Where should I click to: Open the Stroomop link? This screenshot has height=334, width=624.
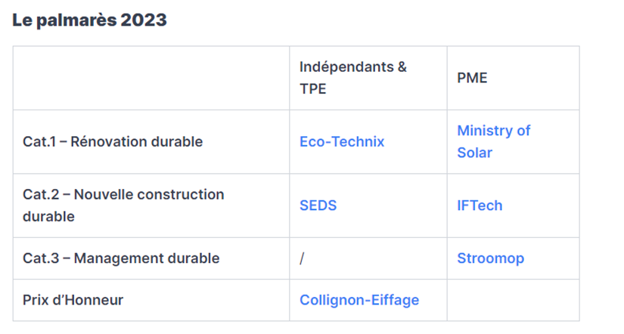[x=490, y=258]
